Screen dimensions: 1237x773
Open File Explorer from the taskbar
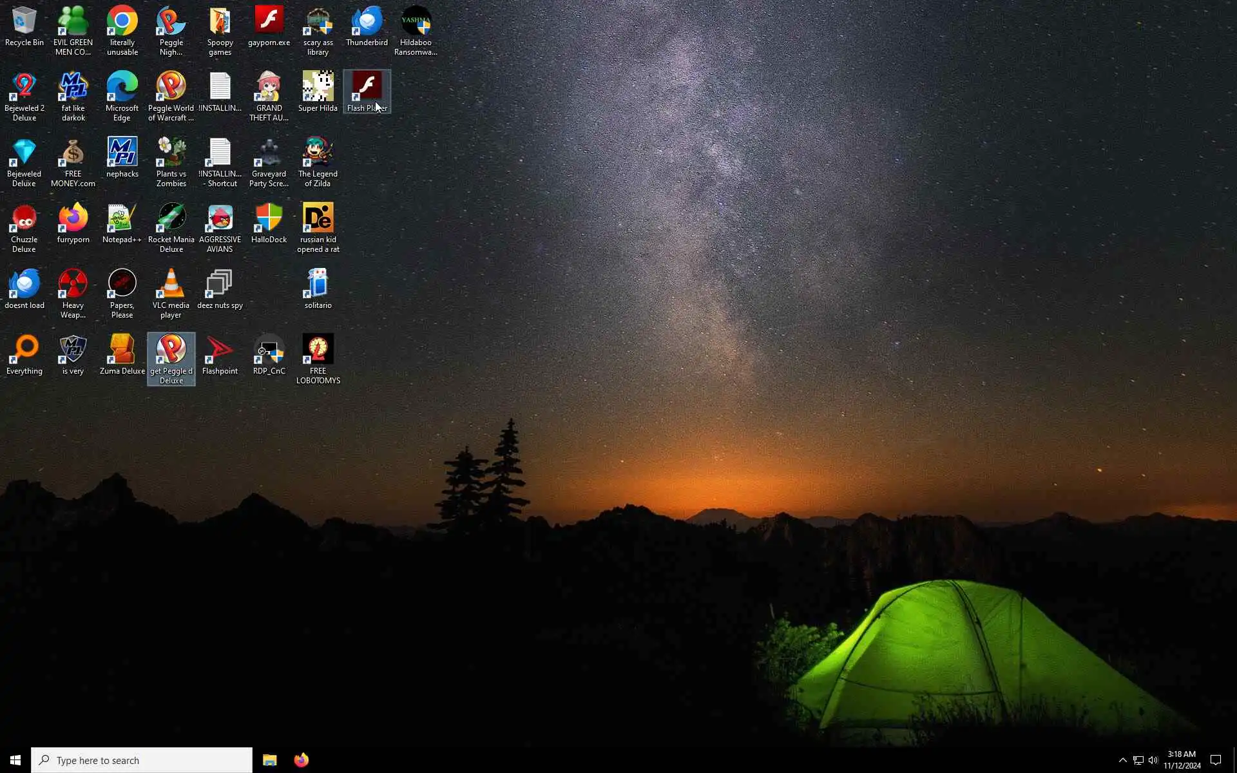pyautogui.click(x=269, y=760)
